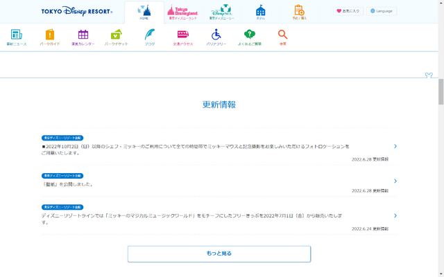Select the HOME castle tab
The image size is (444, 277).
144,12
